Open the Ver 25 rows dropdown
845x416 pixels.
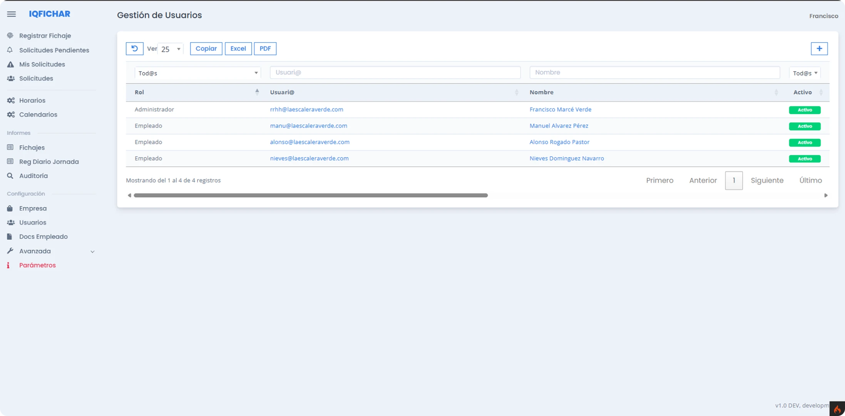pos(171,49)
